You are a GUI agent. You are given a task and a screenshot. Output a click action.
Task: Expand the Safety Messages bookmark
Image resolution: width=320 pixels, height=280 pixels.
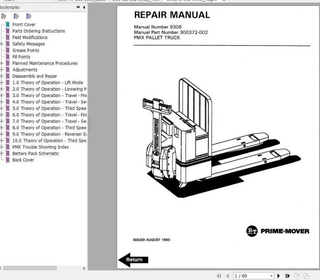pyautogui.click(x=1, y=44)
